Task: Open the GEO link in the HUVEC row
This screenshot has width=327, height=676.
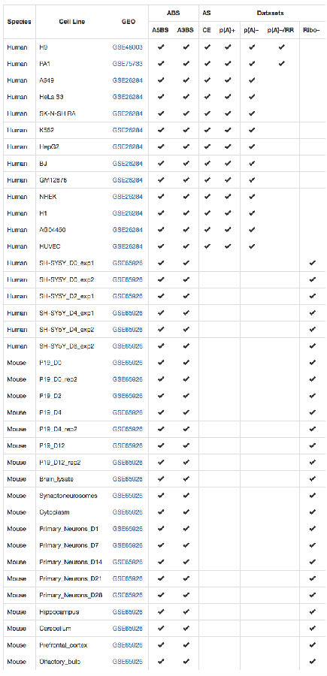Action: [x=127, y=246]
